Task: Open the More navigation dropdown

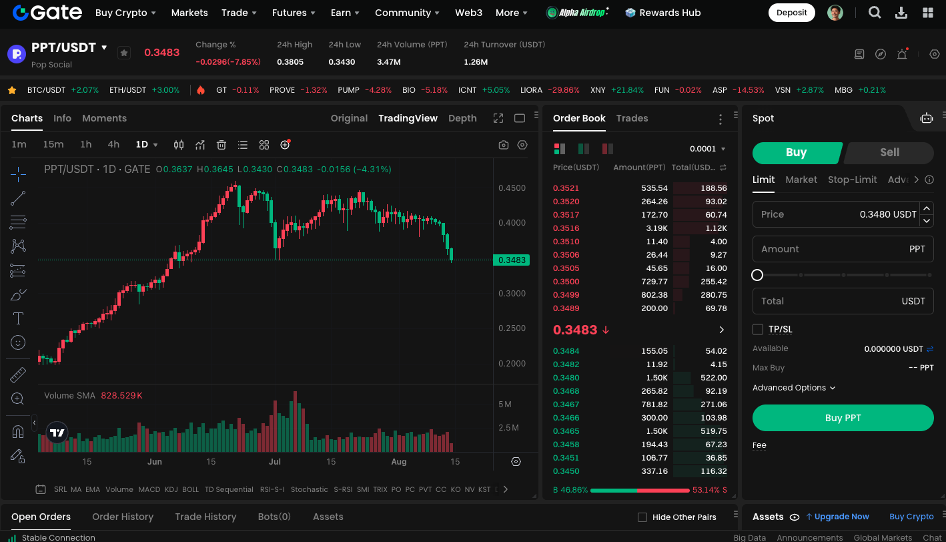Action: tap(512, 13)
